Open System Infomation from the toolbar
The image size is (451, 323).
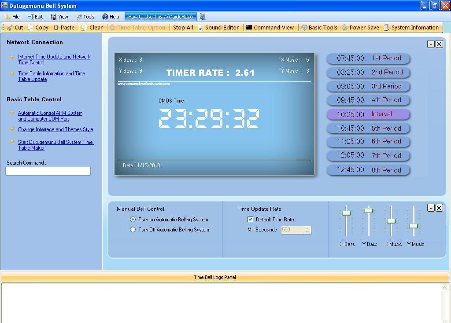tap(411, 28)
